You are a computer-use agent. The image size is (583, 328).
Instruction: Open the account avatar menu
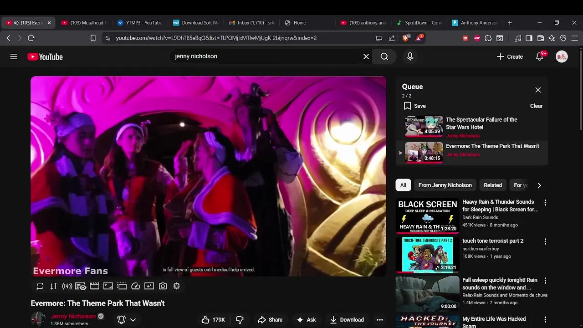[x=562, y=56]
